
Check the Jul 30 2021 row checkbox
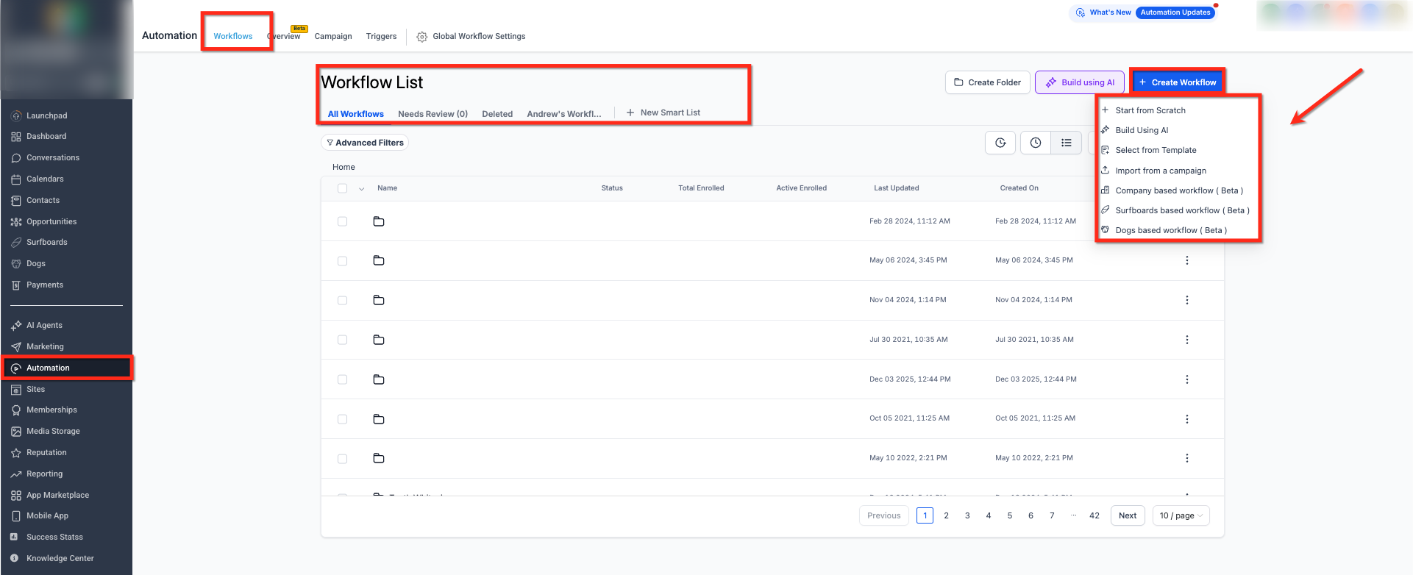coord(342,340)
